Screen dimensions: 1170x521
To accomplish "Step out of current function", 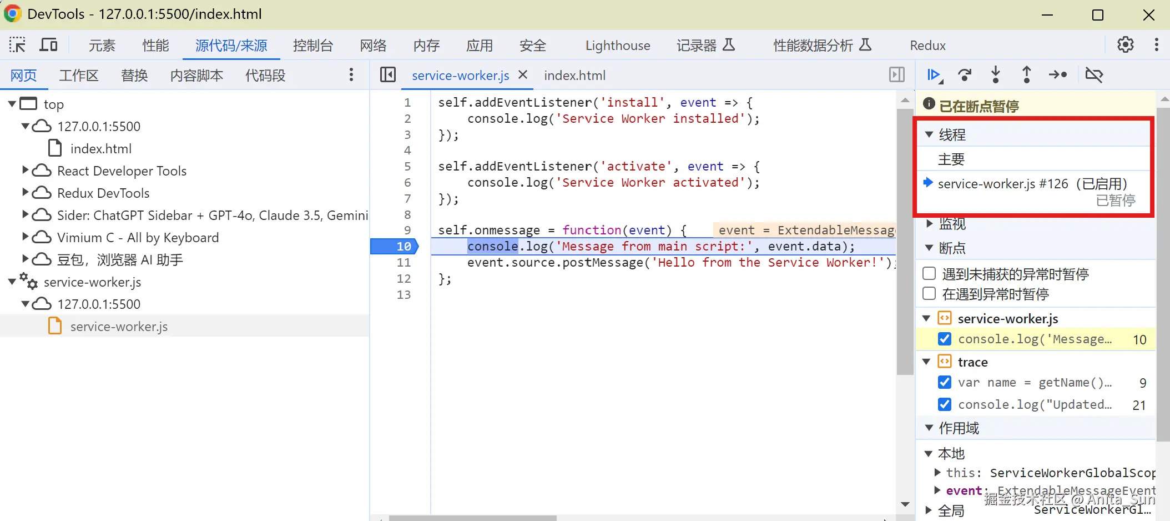I will [1027, 74].
